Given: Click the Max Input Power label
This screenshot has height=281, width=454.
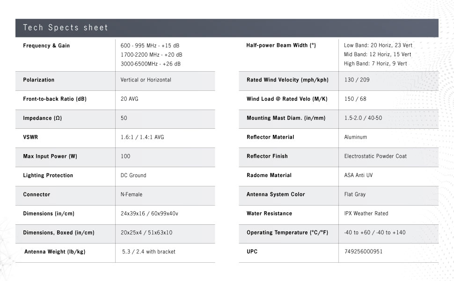Looking at the screenshot, I should coord(50,156).
